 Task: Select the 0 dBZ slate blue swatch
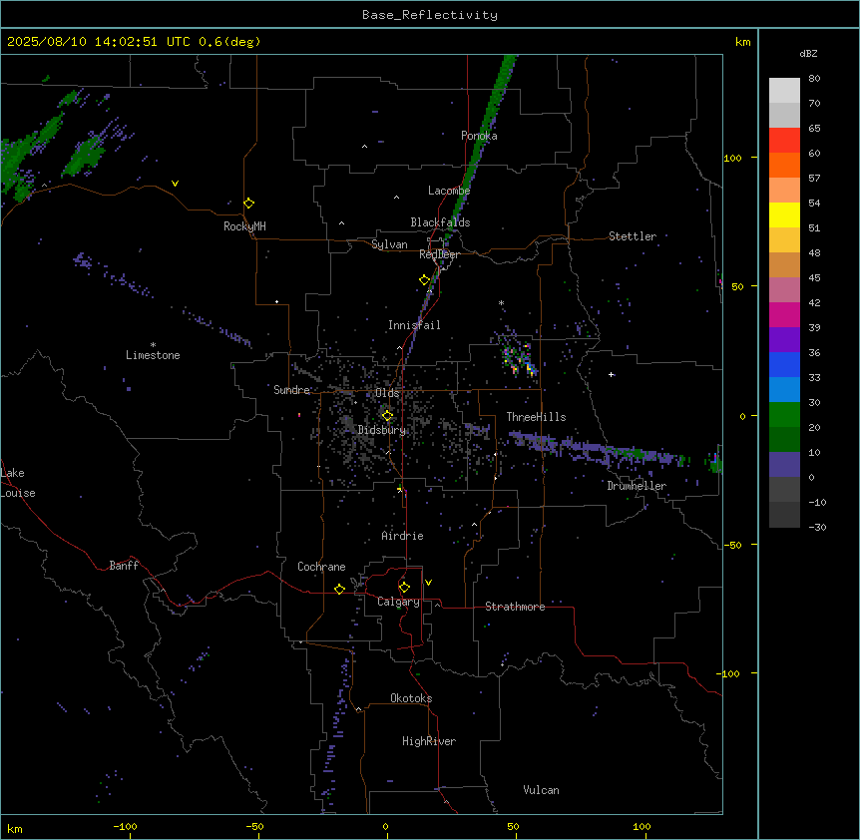[x=784, y=465]
